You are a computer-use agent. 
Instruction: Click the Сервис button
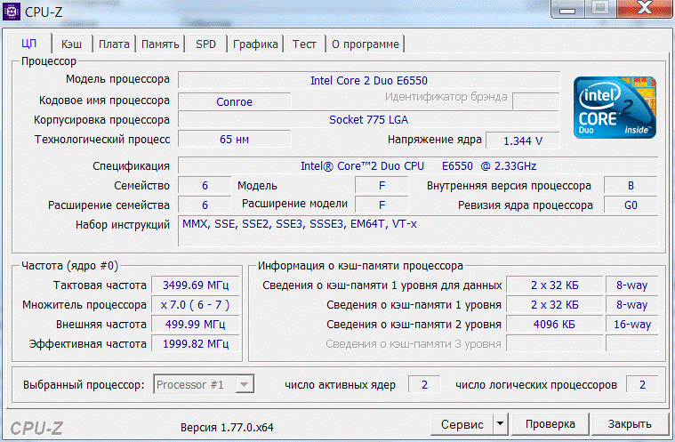coord(462,424)
